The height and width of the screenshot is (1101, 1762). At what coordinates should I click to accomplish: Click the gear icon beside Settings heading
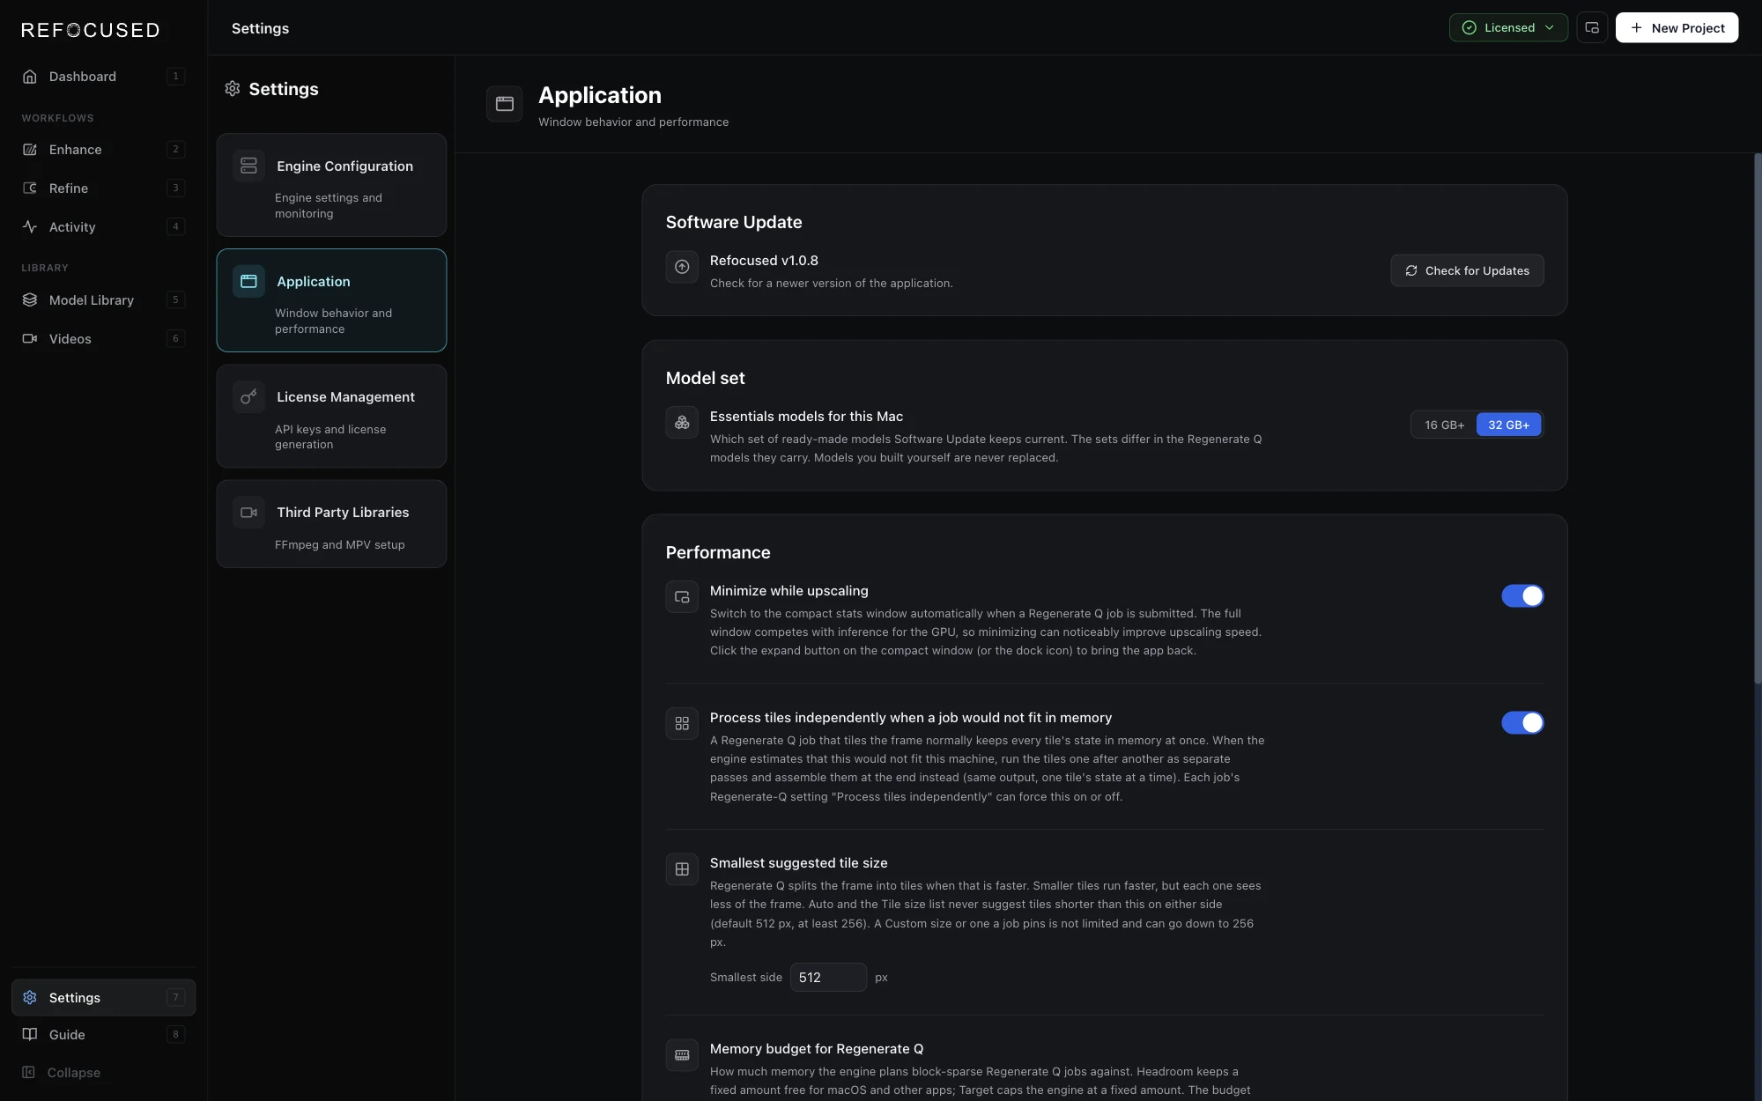click(x=233, y=89)
